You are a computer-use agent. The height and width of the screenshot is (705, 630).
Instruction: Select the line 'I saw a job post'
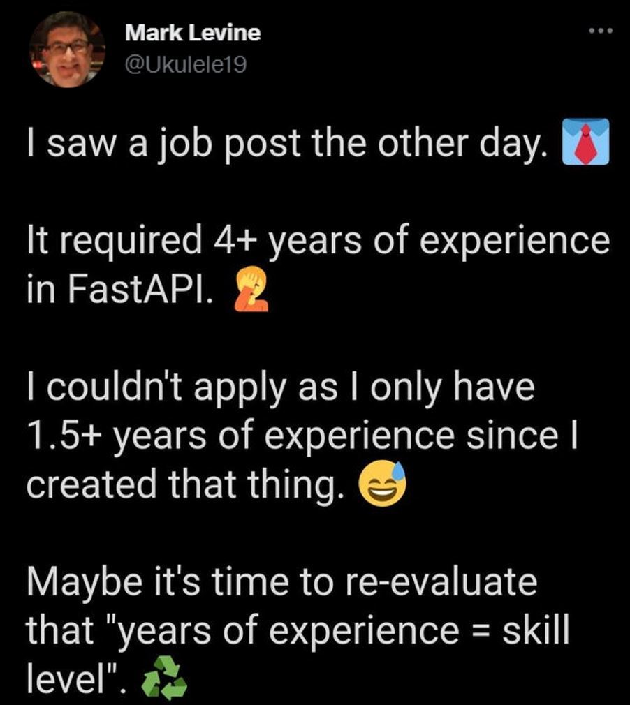[163, 143]
